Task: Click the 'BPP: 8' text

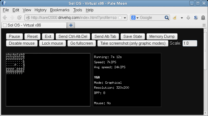Action: (x=100, y=93)
